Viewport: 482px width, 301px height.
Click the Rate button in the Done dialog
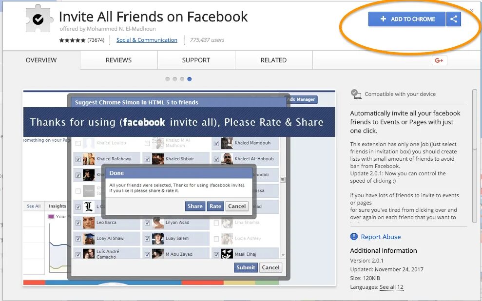[x=215, y=206]
